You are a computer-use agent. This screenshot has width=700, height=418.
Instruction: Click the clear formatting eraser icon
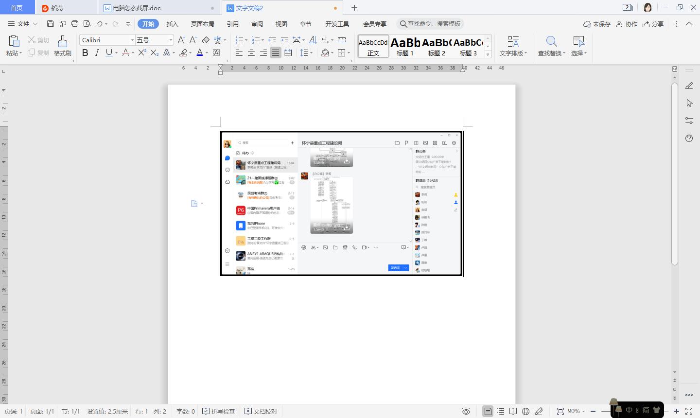click(206, 40)
